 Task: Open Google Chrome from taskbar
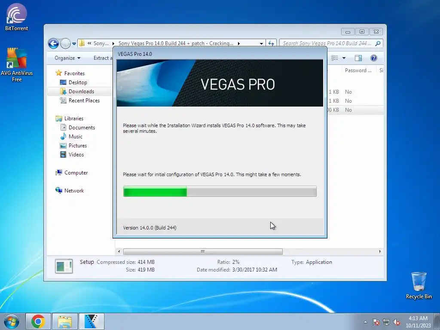click(38, 321)
